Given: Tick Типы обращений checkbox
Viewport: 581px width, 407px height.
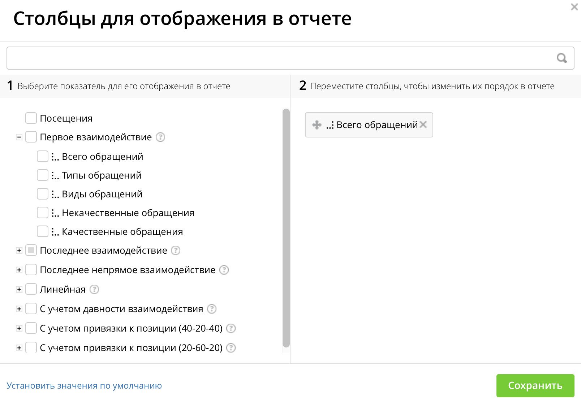Looking at the screenshot, I should (x=43, y=175).
